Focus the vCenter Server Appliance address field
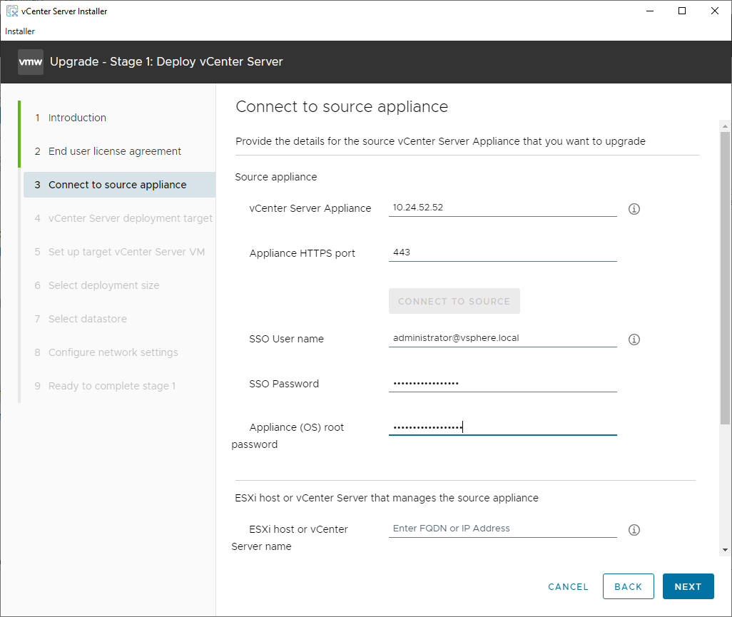732x617 pixels. click(x=502, y=208)
